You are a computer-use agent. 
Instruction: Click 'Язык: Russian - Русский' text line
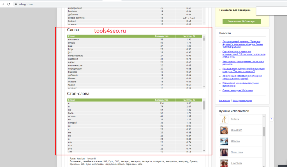(83, 159)
